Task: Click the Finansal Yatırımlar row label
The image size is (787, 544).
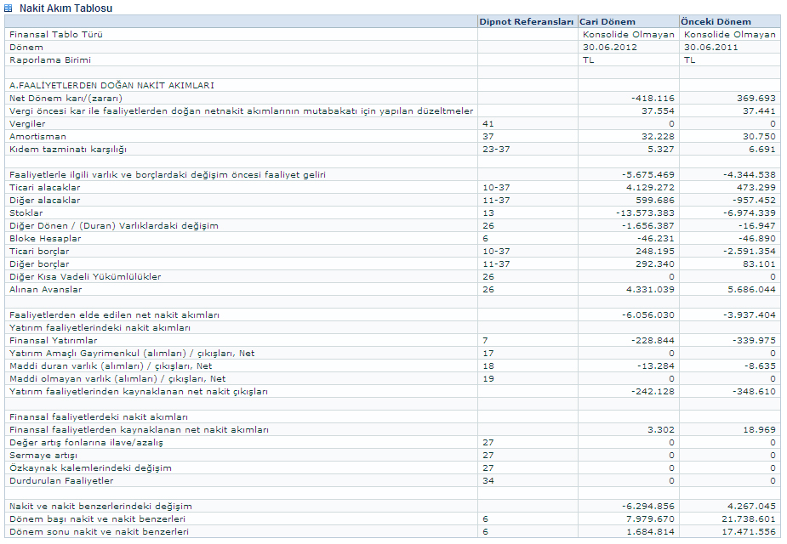Action: (x=53, y=340)
